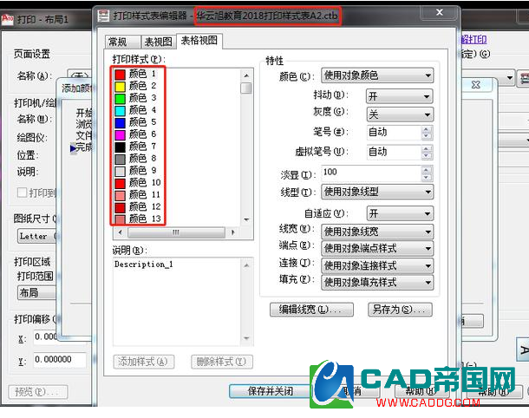Click the Y offset field in Print dialog
This screenshot has width=529, height=418.
coord(60,360)
